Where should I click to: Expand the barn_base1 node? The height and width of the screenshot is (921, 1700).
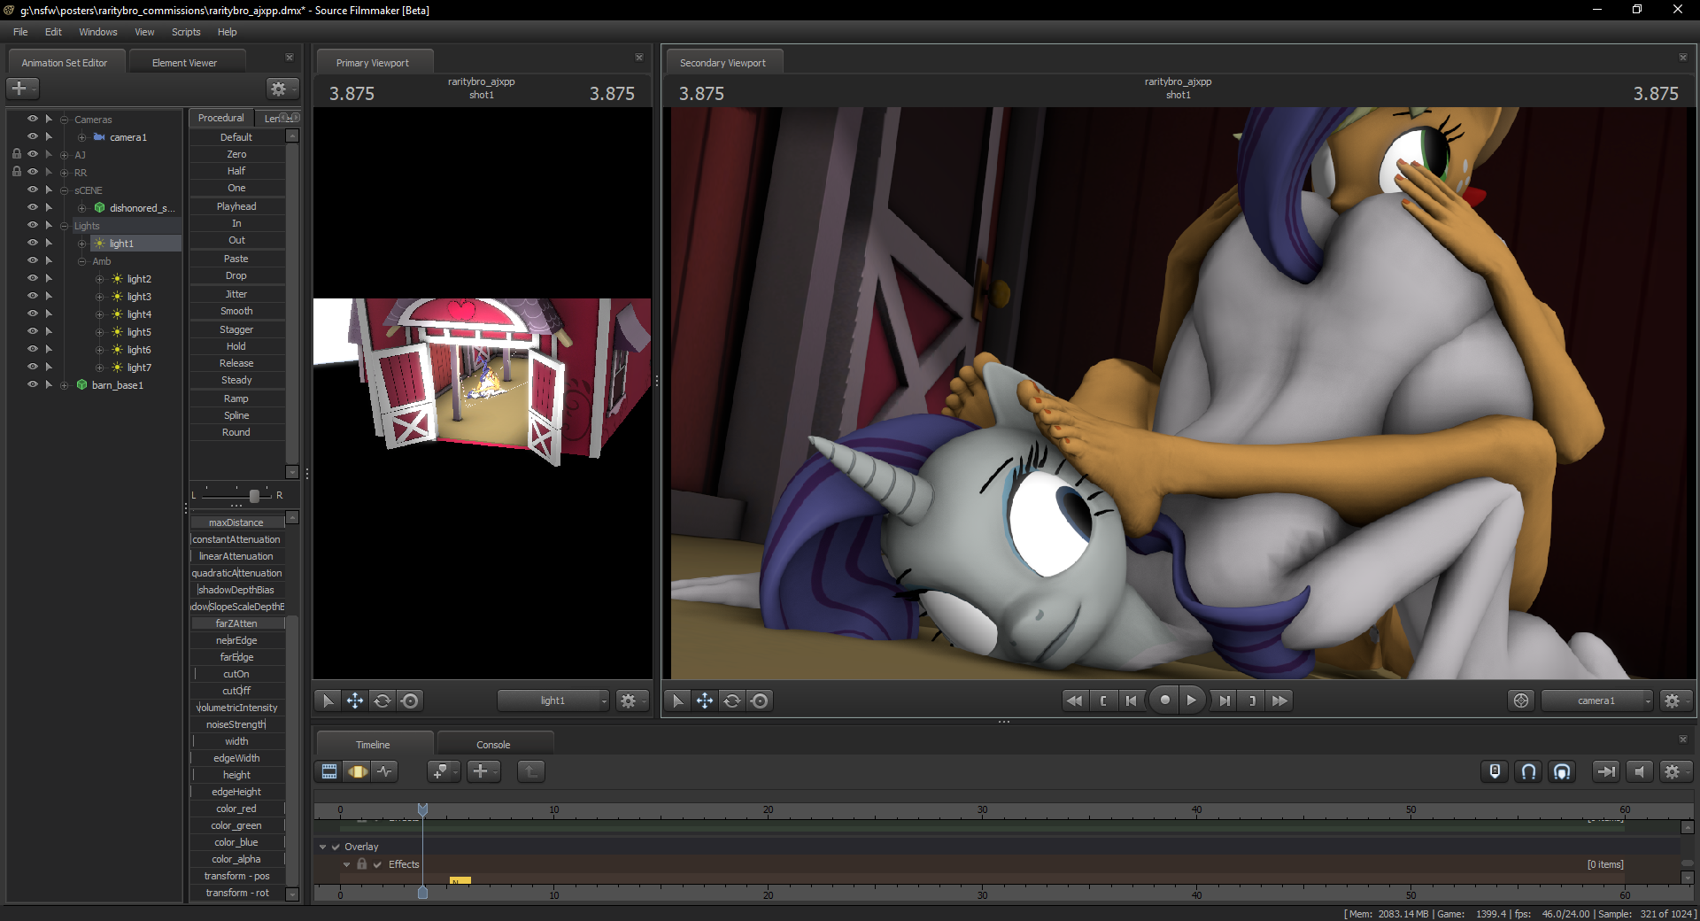tap(65, 385)
